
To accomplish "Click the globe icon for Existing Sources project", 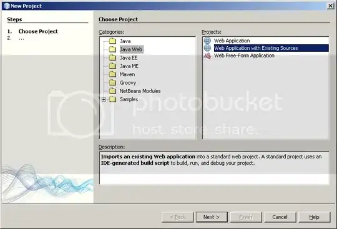I will pos(207,47).
